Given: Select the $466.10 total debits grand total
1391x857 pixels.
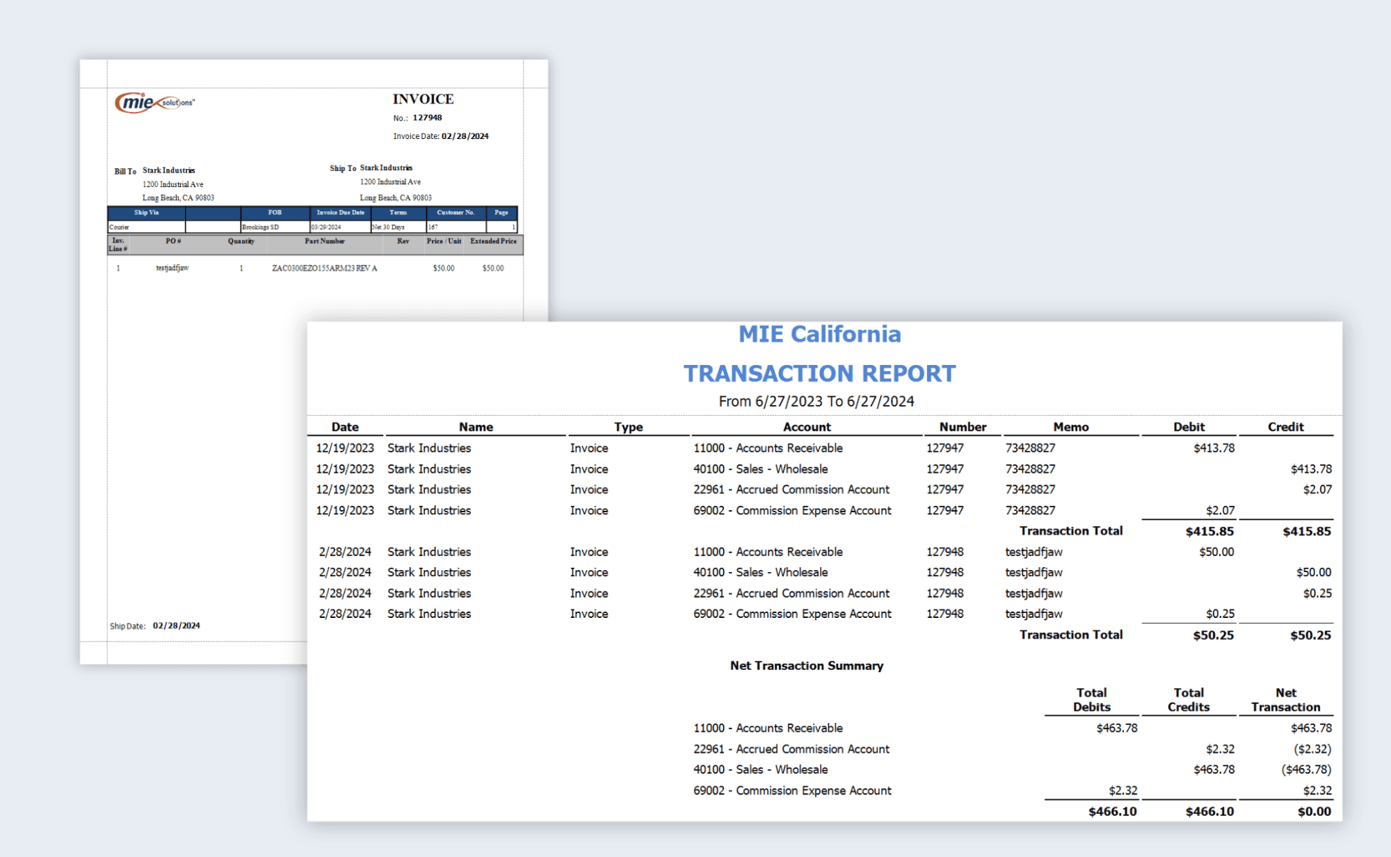Looking at the screenshot, I should tap(1112, 811).
